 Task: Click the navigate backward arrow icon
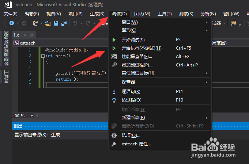tap(12, 23)
